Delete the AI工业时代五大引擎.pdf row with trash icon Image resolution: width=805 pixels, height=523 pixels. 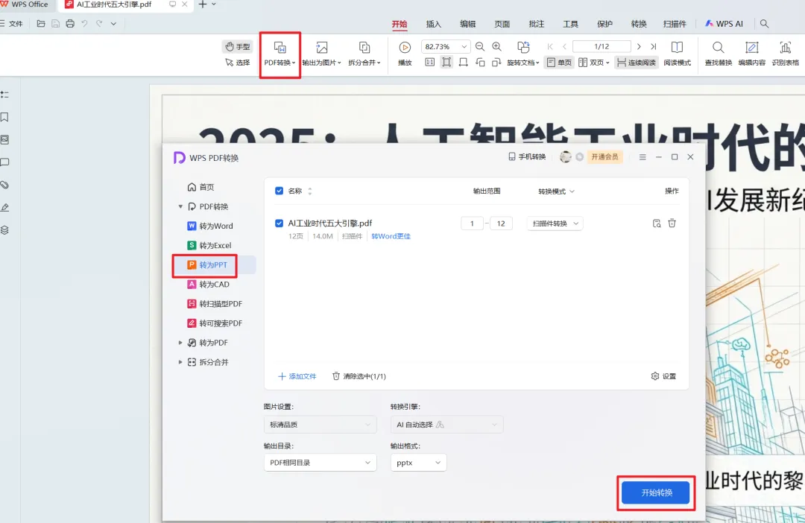672,224
